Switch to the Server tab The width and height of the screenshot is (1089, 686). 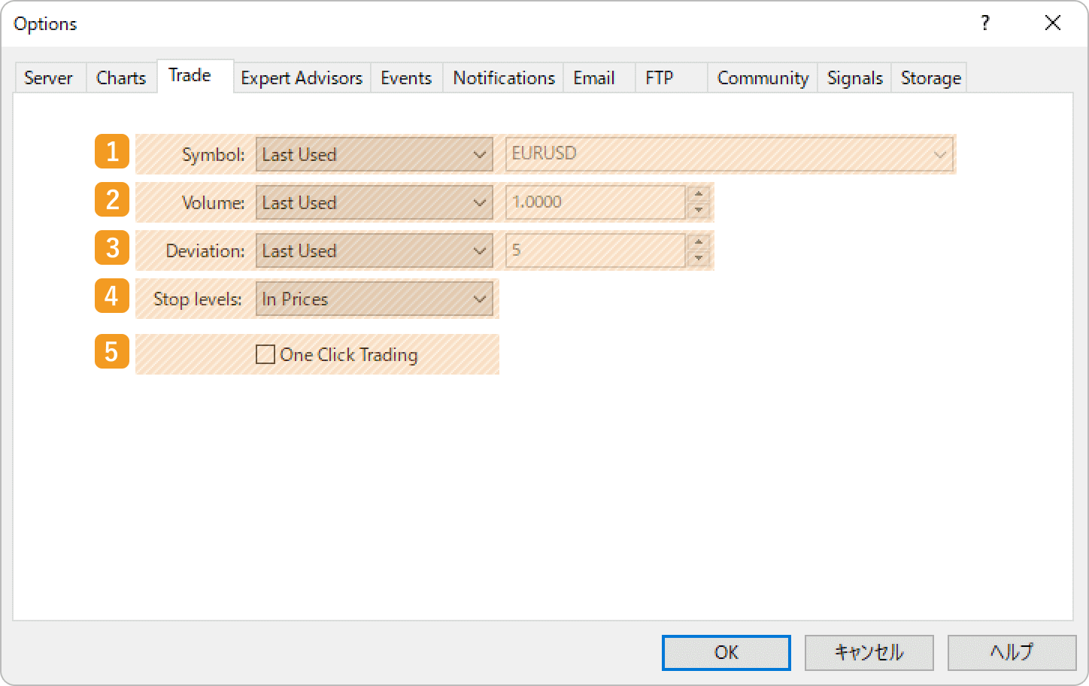[x=48, y=78]
